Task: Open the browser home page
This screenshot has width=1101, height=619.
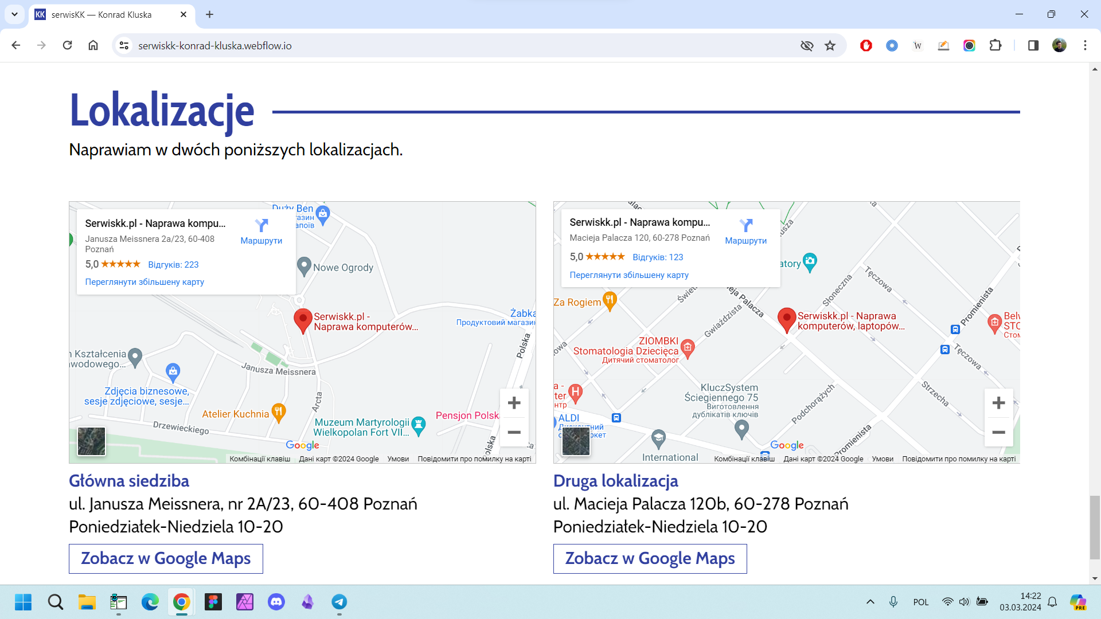Action: [x=93, y=45]
